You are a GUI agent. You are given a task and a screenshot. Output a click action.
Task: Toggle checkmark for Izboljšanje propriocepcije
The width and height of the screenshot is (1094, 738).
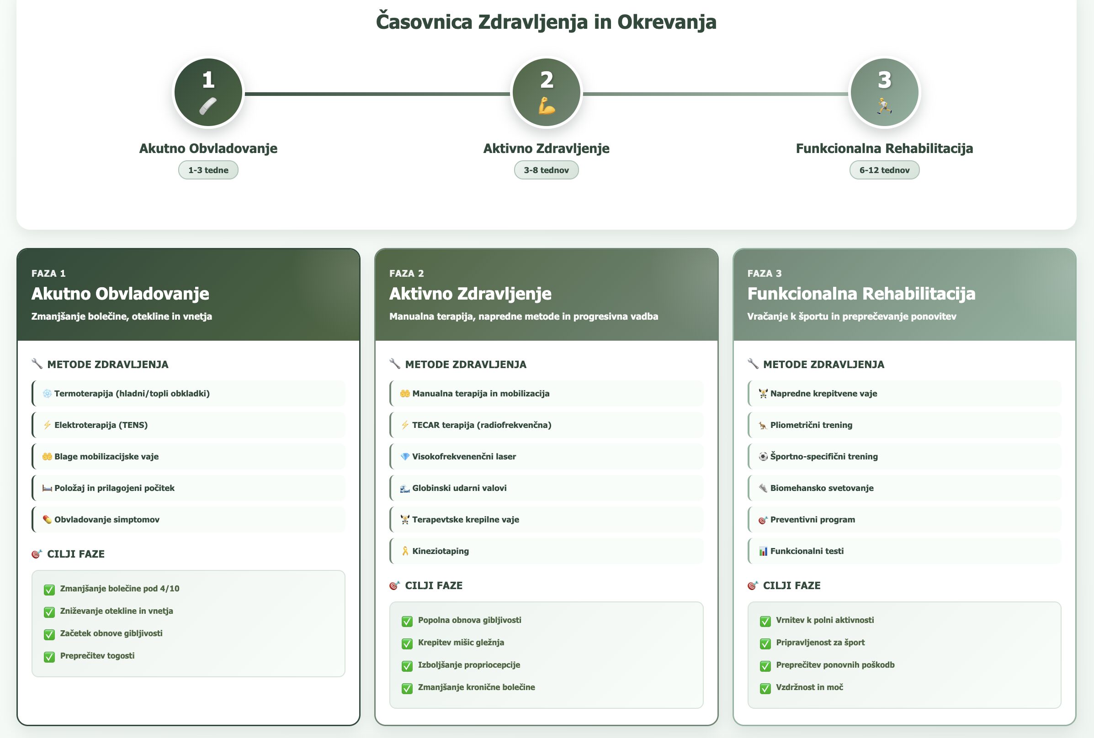407,666
